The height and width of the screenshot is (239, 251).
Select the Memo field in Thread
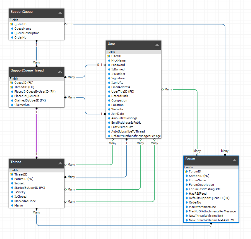(37, 205)
